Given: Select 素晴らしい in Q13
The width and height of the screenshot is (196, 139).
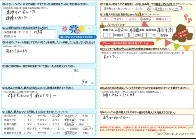Looking at the screenshot, I should 162,19.
